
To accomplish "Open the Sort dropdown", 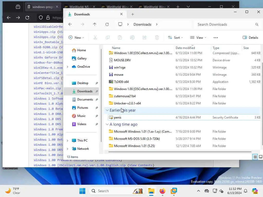I will [175, 37].
